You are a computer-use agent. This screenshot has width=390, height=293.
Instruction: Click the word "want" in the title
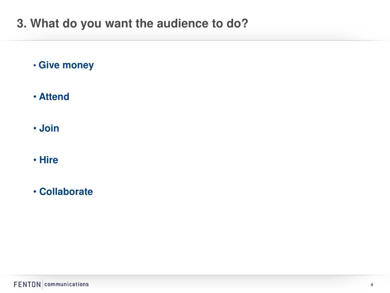click(119, 23)
